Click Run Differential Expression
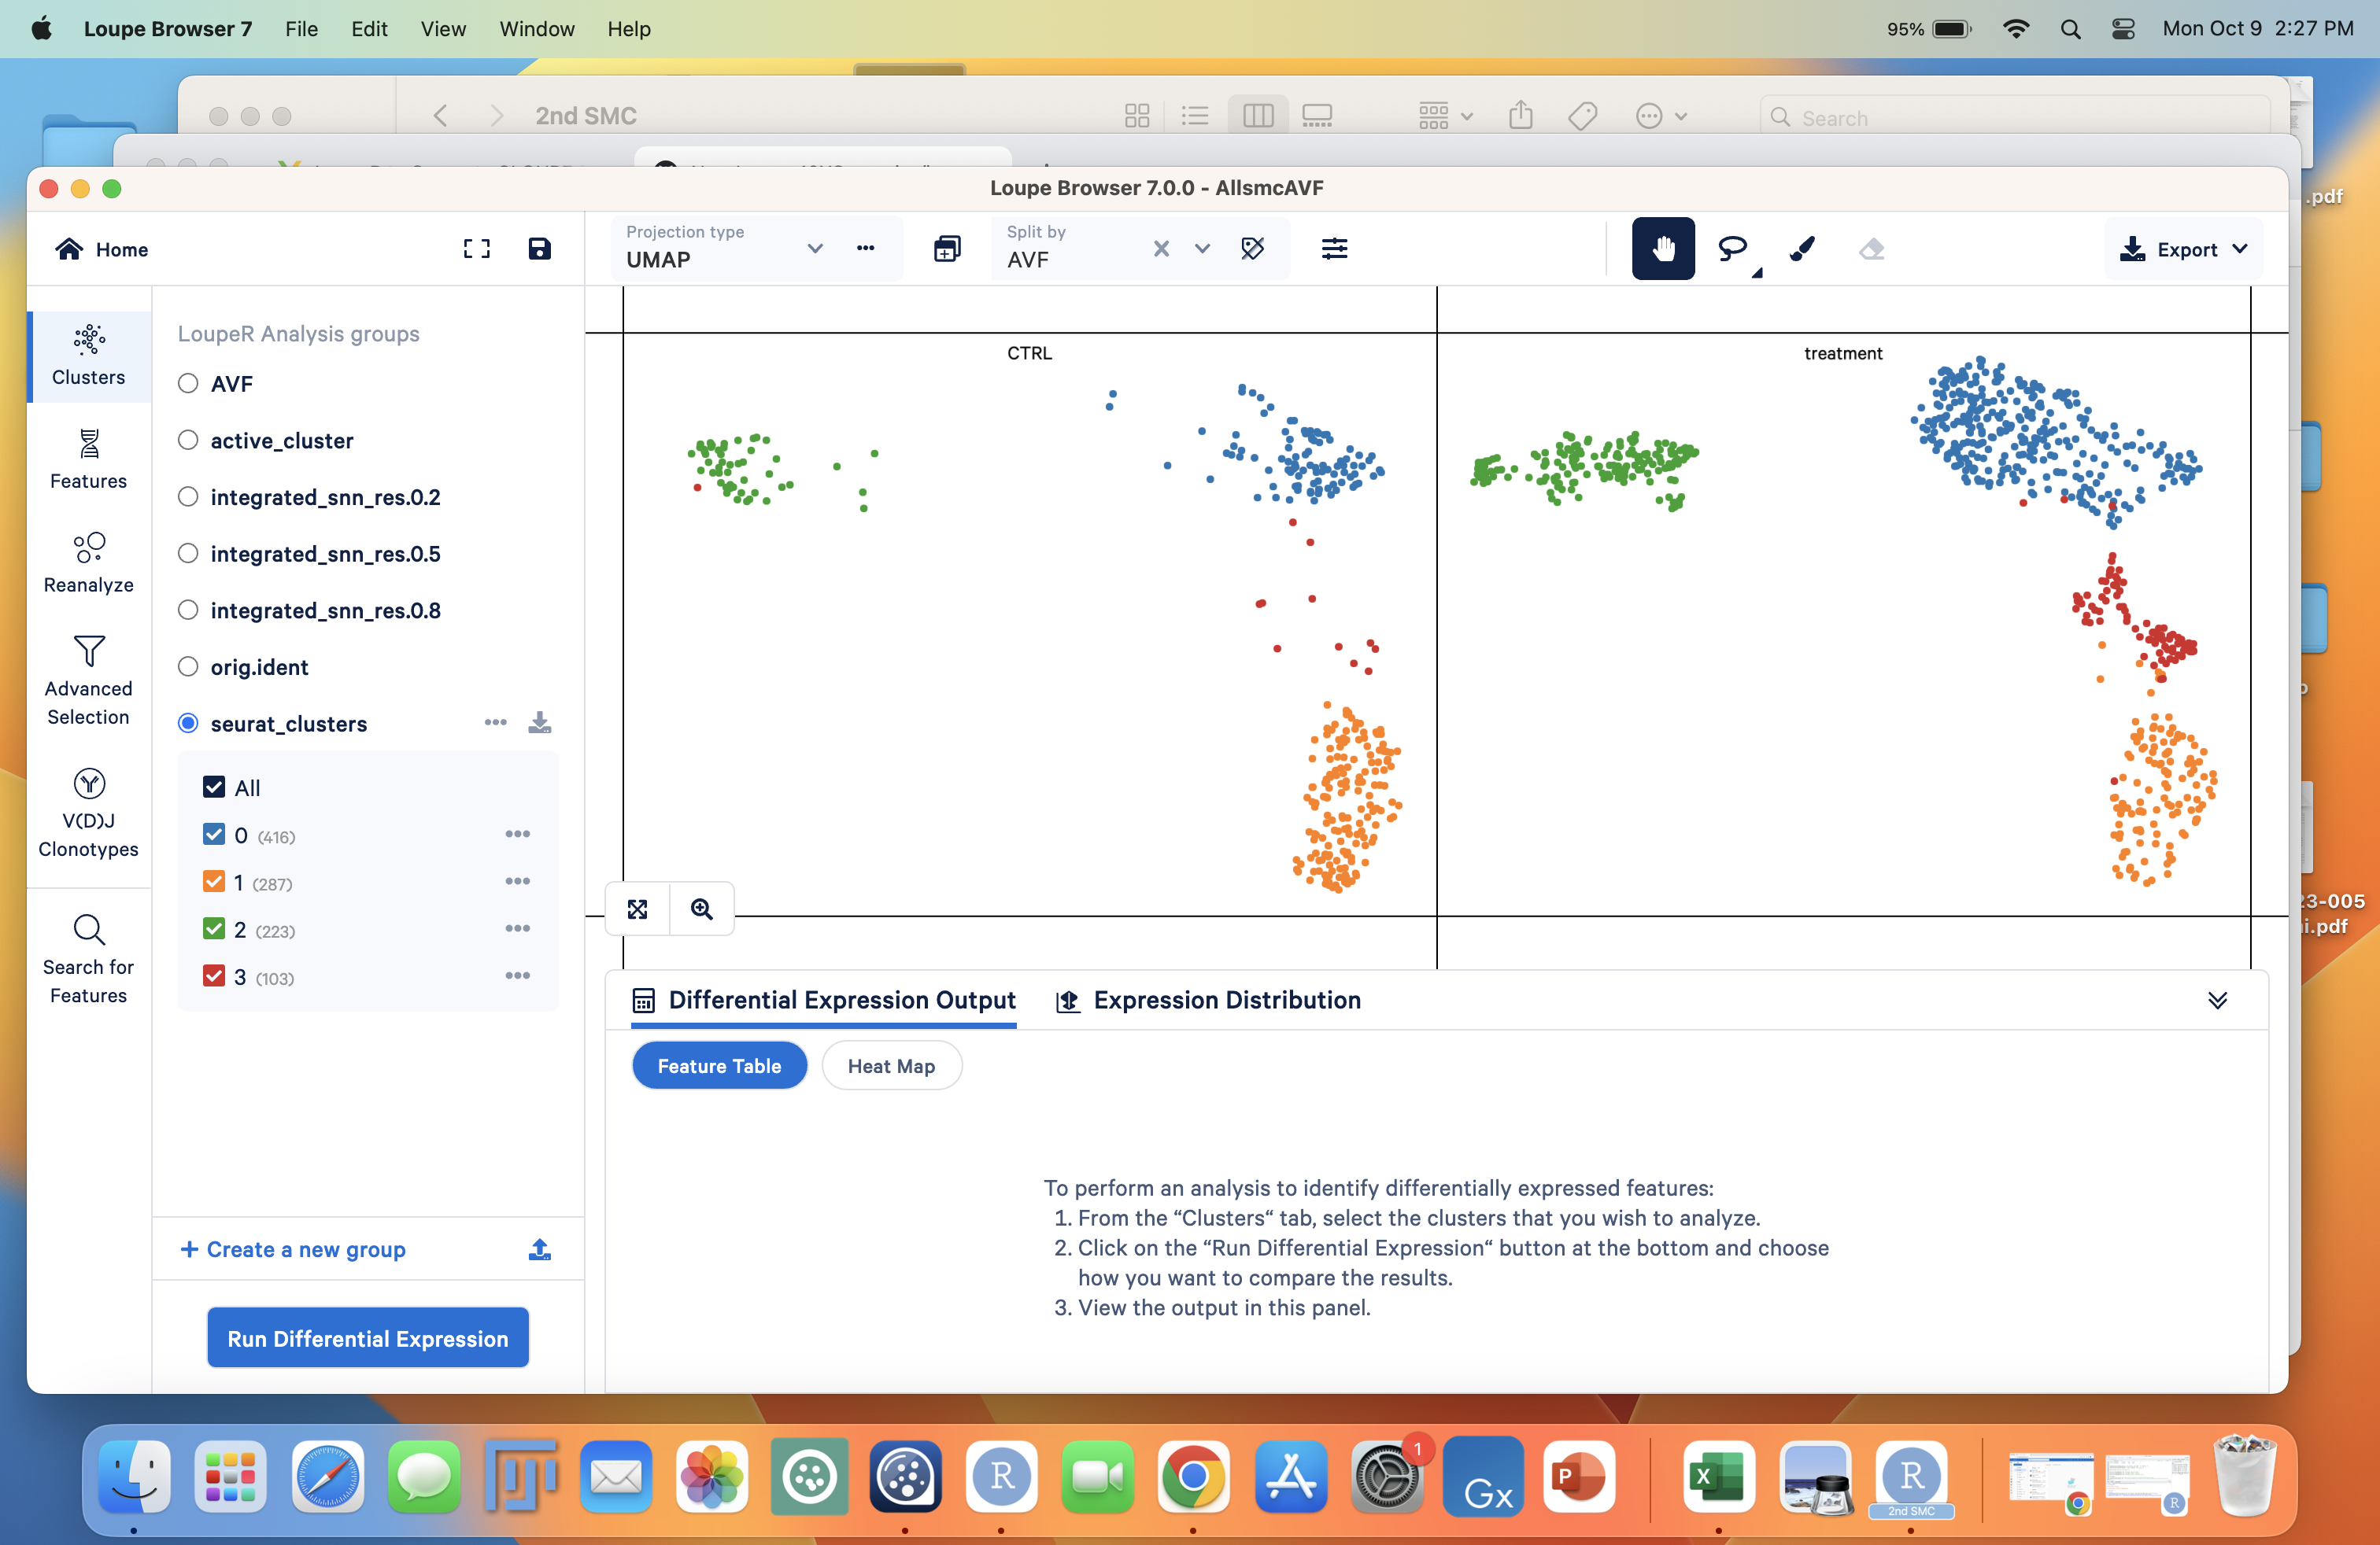The image size is (2380, 1545). click(367, 1338)
